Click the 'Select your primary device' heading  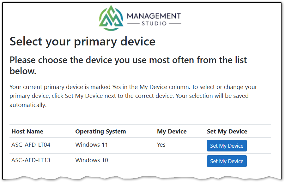click(x=82, y=42)
